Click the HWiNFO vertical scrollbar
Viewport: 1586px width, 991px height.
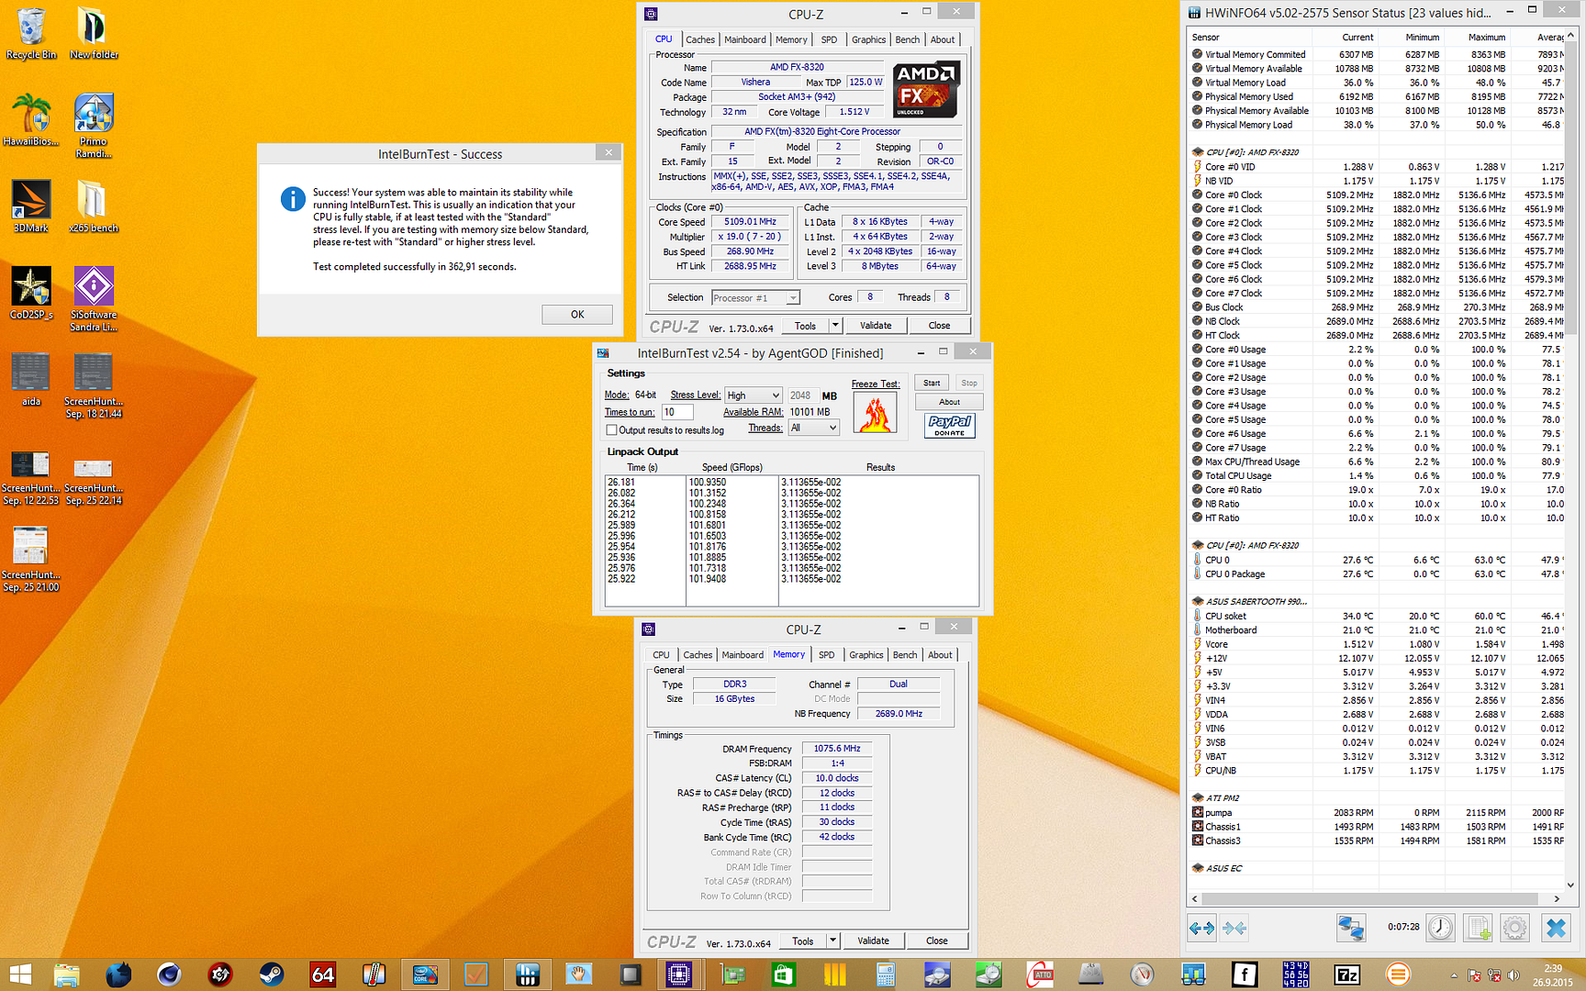[x=1570, y=459]
